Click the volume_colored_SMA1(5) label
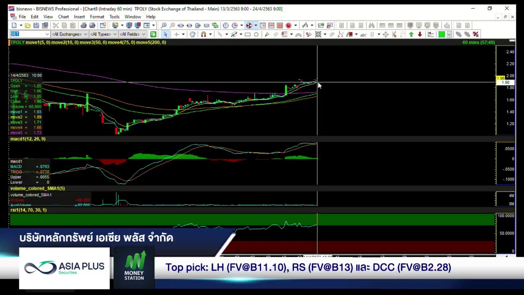The image size is (524, 295). pyautogui.click(x=38, y=188)
